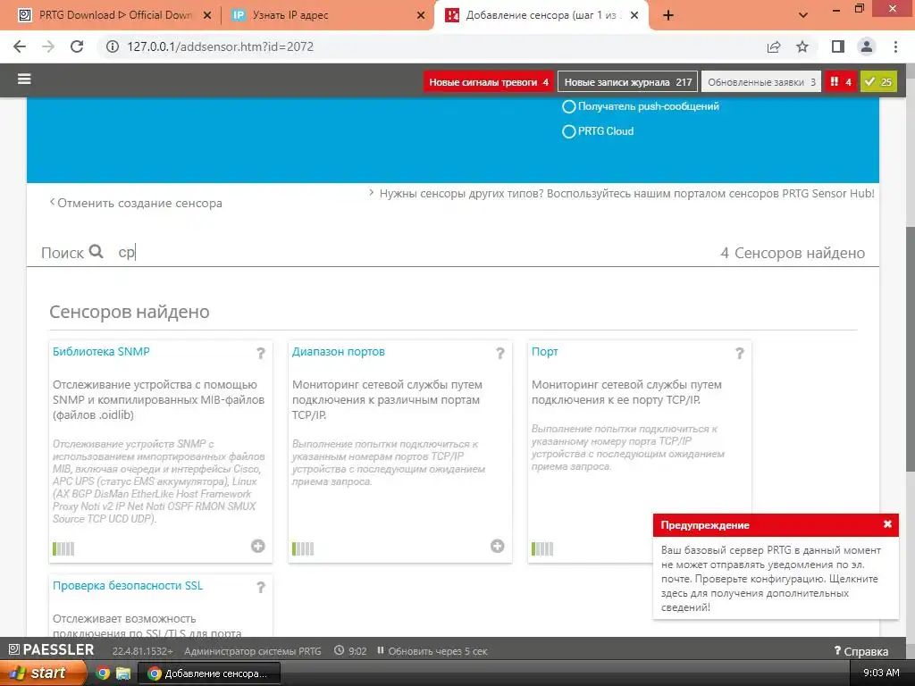Open the Библиотека SNMP sensor title
915x686 pixels.
tap(101, 351)
